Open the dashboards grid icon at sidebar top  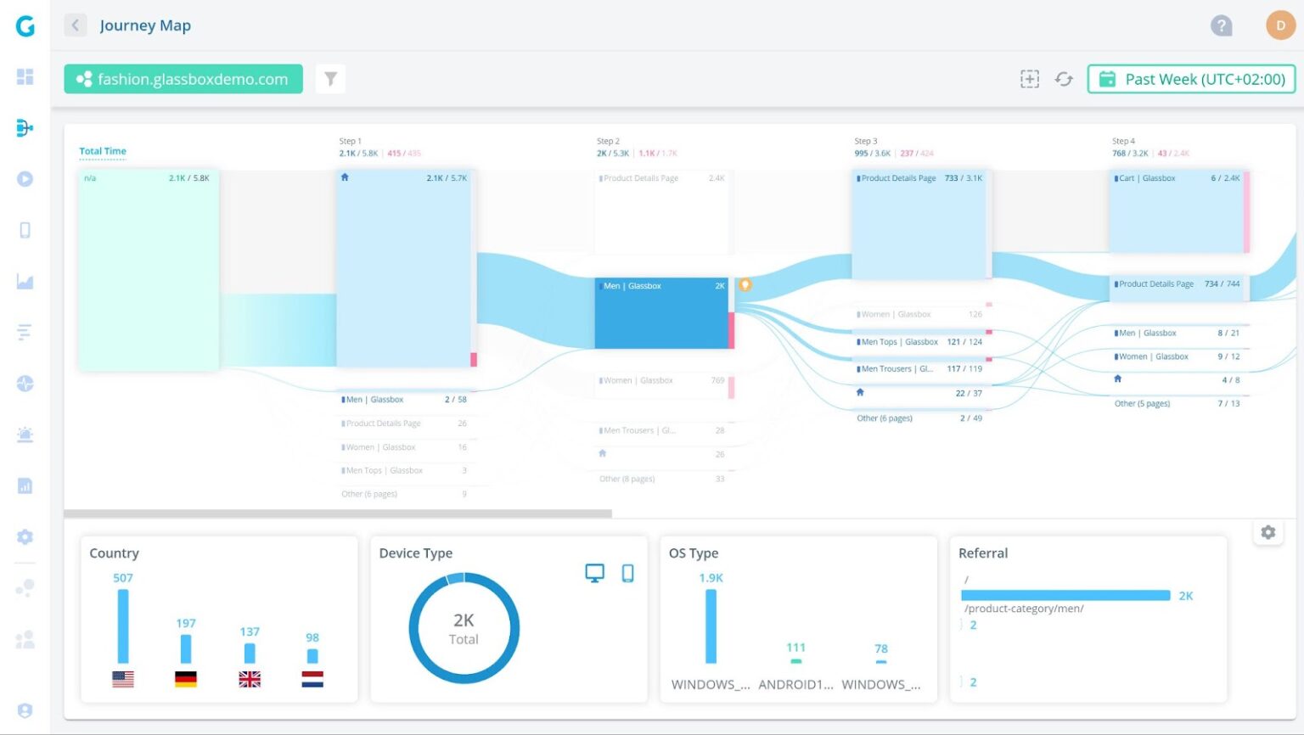click(25, 76)
